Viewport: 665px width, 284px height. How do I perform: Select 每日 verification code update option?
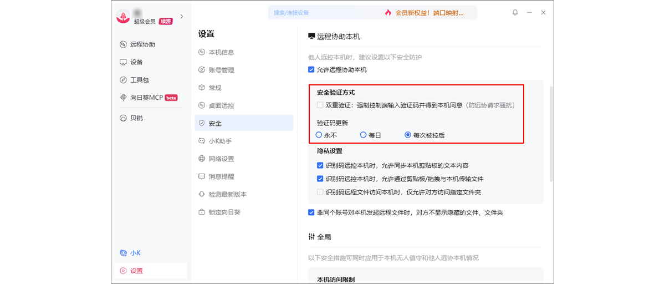pyautogui.click(x=364, y=135)
